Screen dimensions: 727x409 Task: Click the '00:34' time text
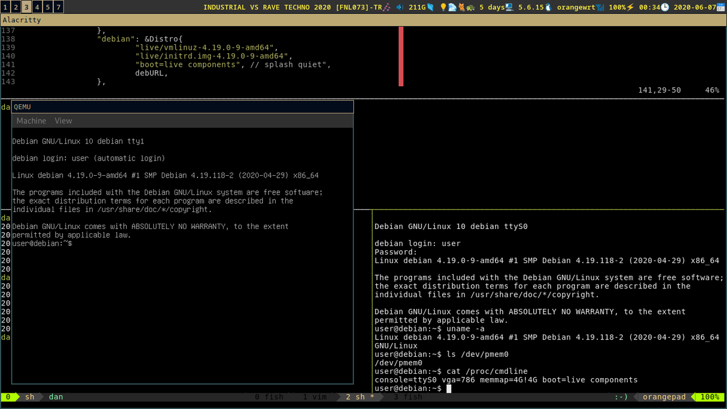pos(649,7)
